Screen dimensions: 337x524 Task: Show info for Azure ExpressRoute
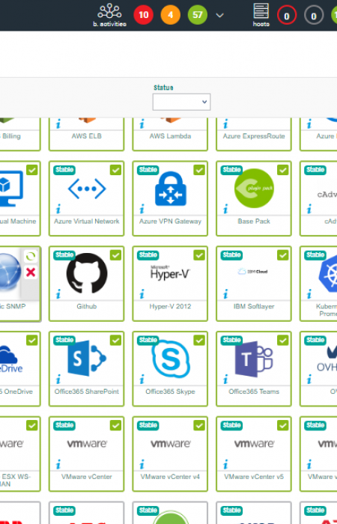pos(225,124)
